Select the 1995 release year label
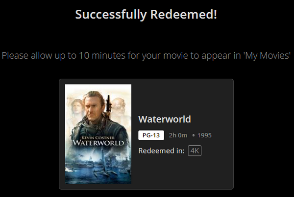Image resolution: width=294 pixels, height=197 pixels. 204,135
